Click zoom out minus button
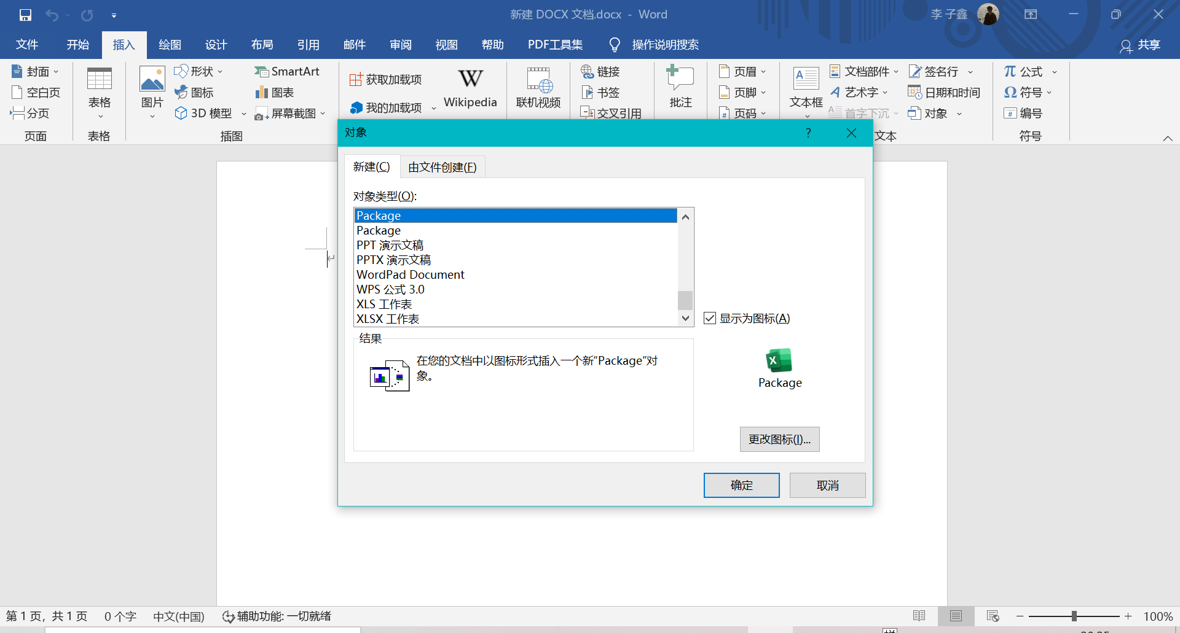Viewport: 1180px width, 633px height. (x=1020, y=616)
